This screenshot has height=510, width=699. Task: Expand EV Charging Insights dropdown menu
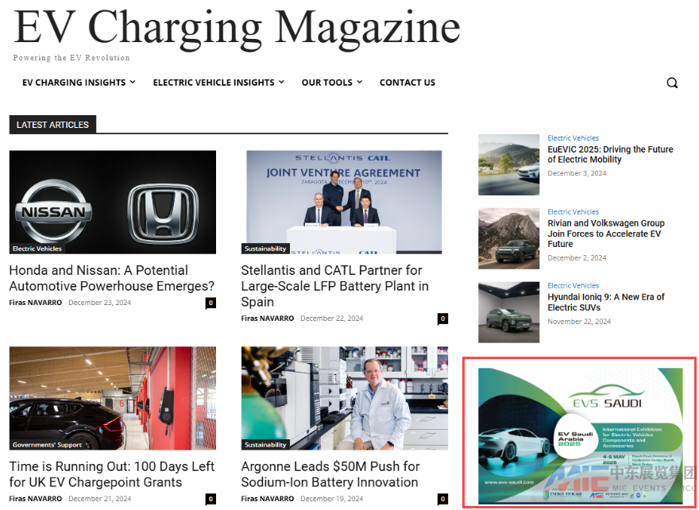tap(79, 83)
